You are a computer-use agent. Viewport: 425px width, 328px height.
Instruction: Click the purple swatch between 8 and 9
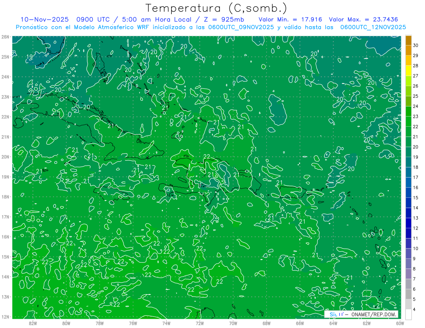tap(408, 264)
